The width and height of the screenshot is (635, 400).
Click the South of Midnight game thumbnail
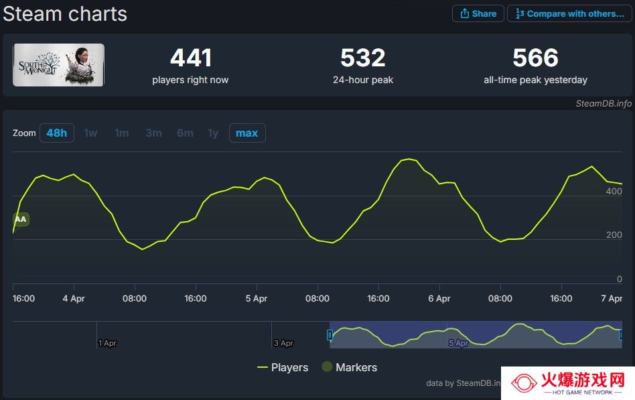[x=59, y=65]
